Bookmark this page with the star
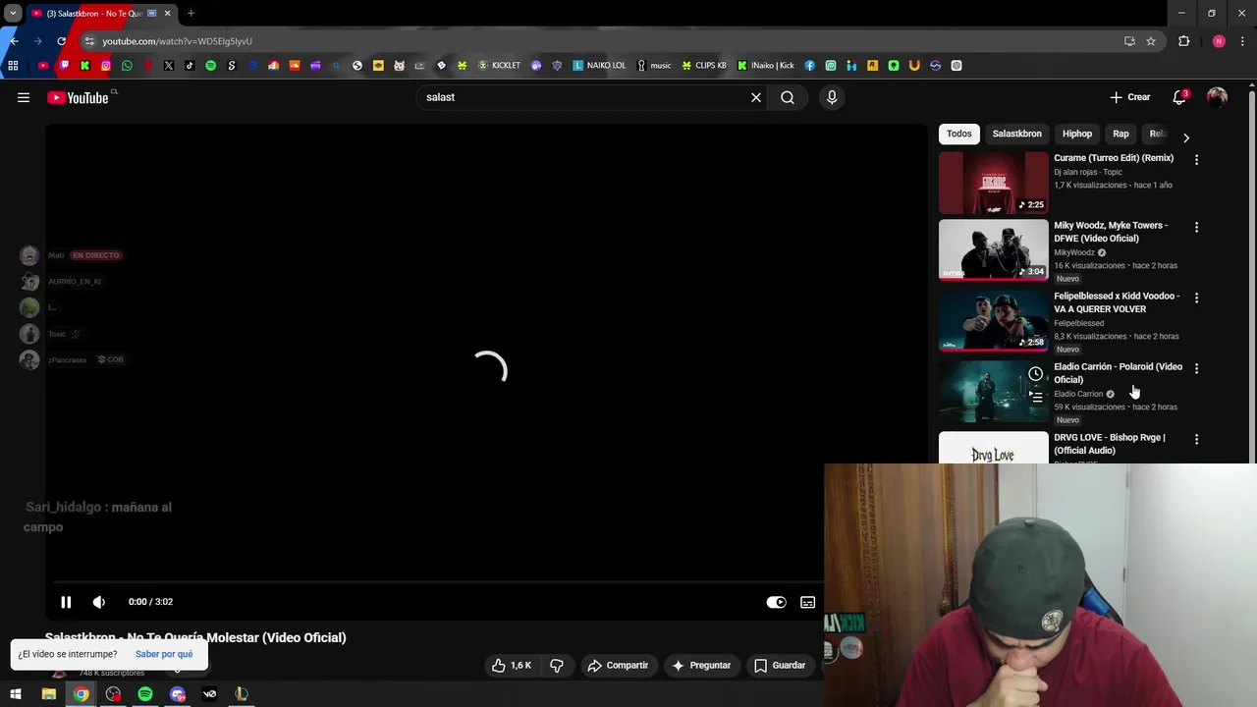Viewport: 1257px width, 707px height. click(1151, 41)
